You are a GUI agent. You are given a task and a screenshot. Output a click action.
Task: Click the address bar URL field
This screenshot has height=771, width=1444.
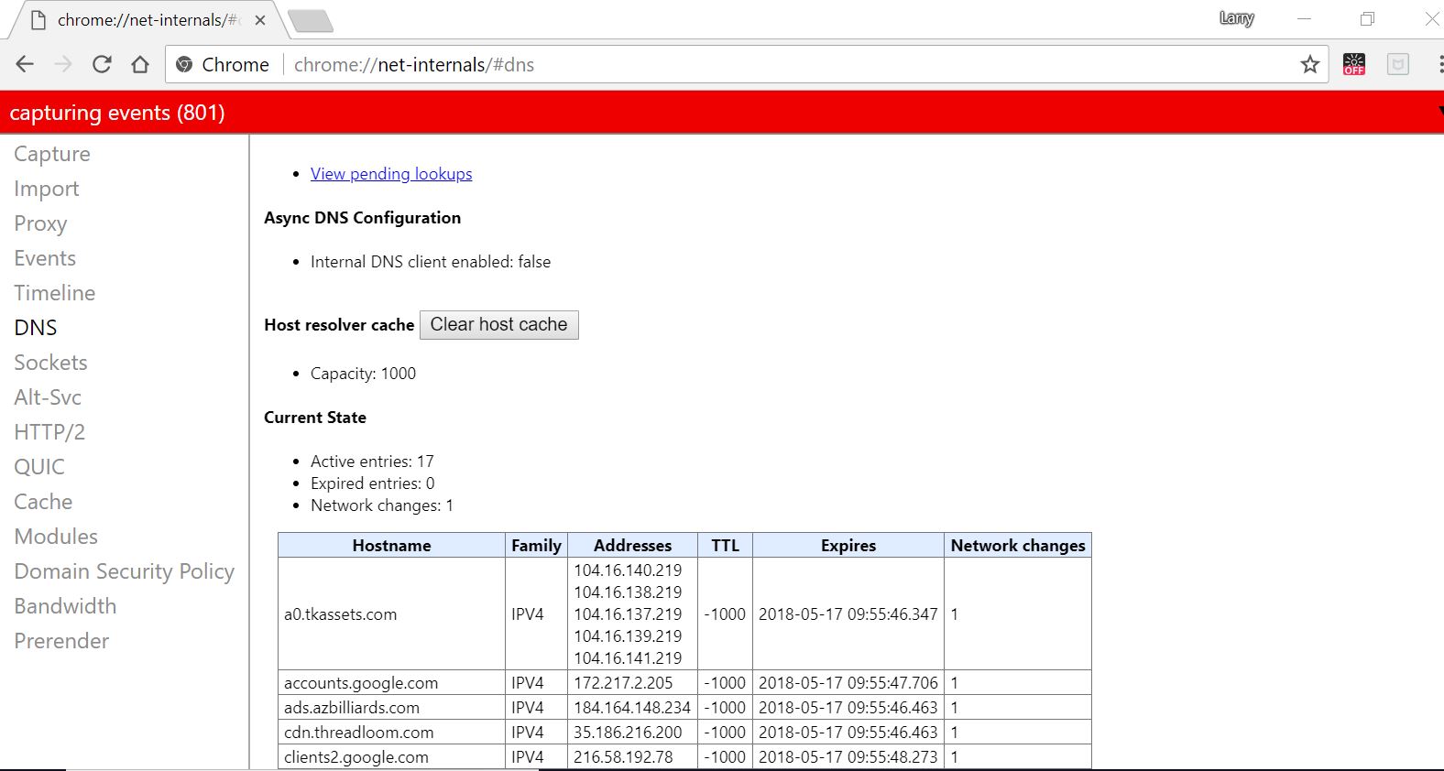point(733,65)
